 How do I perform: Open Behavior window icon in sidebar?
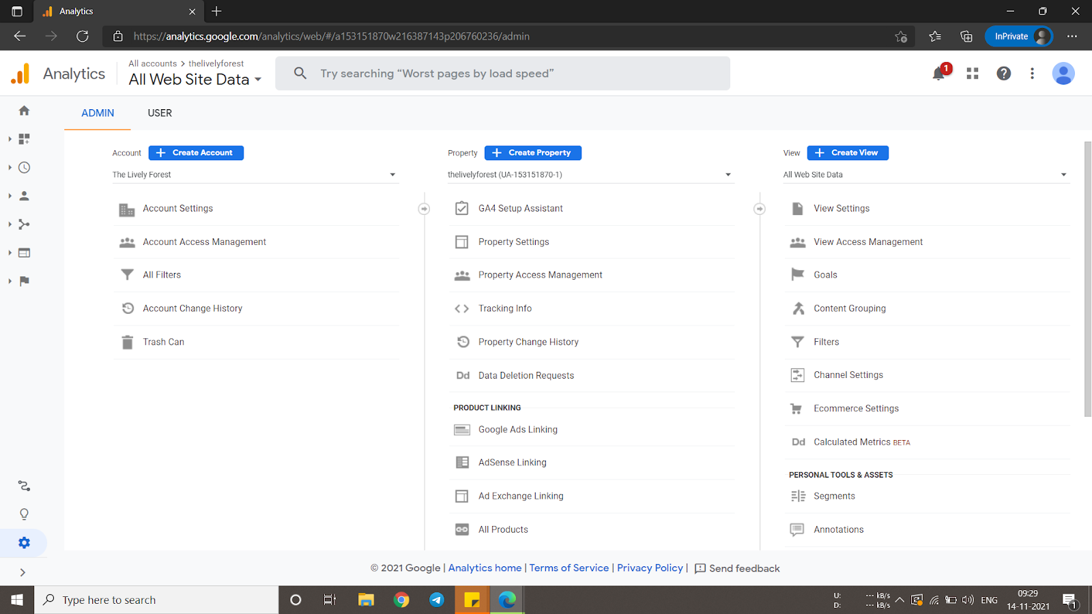coord(24,252)
